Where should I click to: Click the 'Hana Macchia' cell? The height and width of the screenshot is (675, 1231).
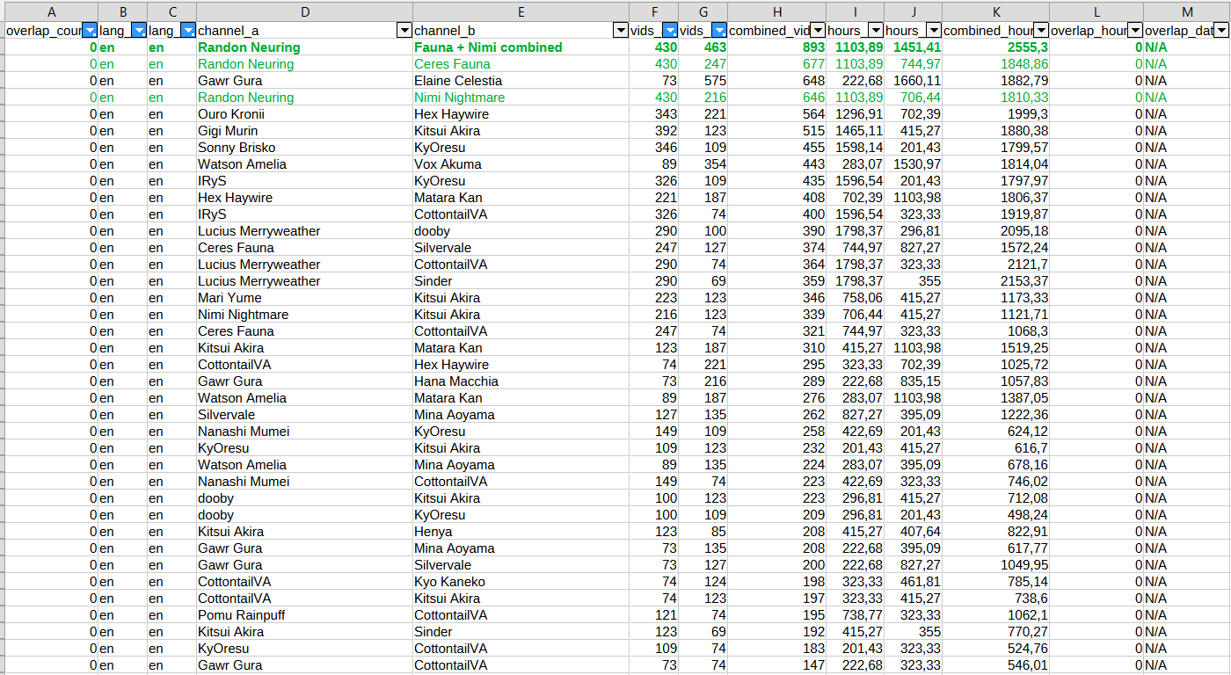[x=521, y=381]
